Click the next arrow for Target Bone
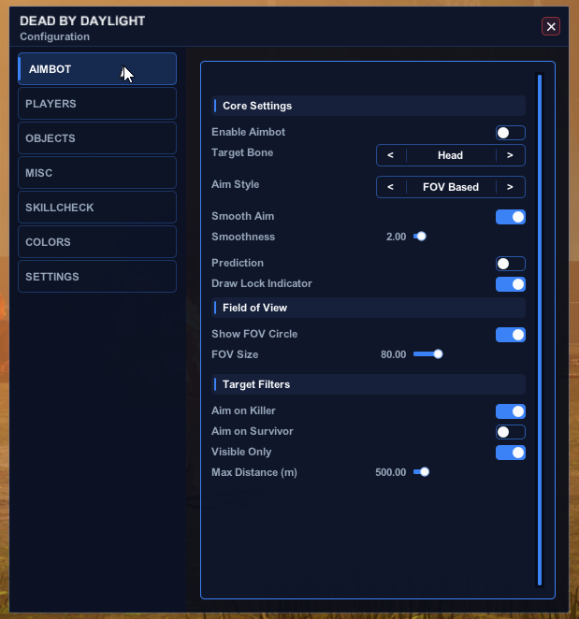The image size is (579, 619). [x=510, y=155]
